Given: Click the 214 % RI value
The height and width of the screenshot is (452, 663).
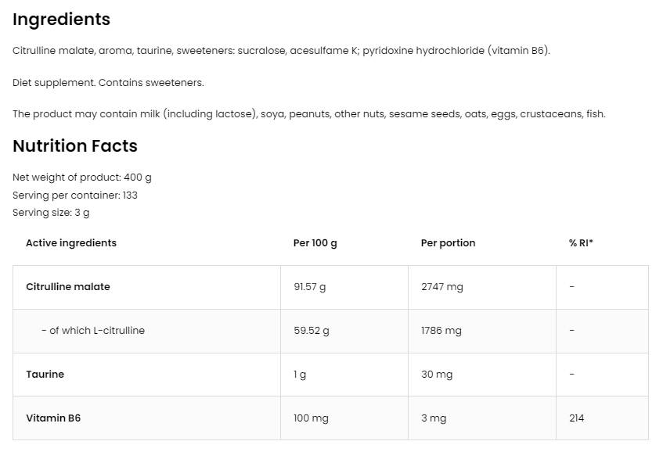Looking at the screenshot, I should pyautogui.click(x=577, y=418).
